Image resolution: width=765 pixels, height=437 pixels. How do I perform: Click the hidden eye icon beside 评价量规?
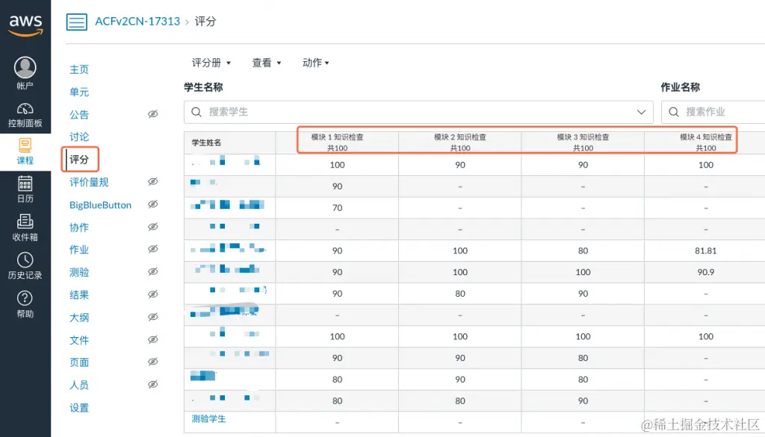(152, 182)
